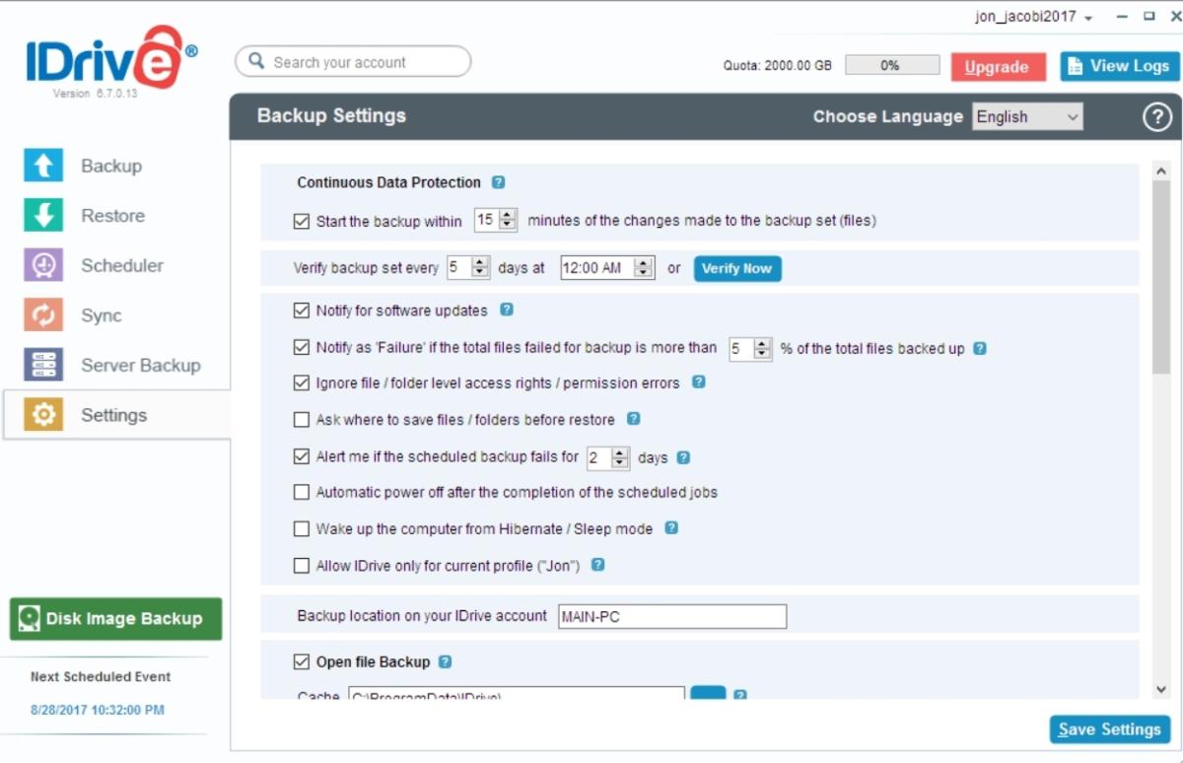
Task: Click the Settings gear icon
Action: [x=43, y=415]
